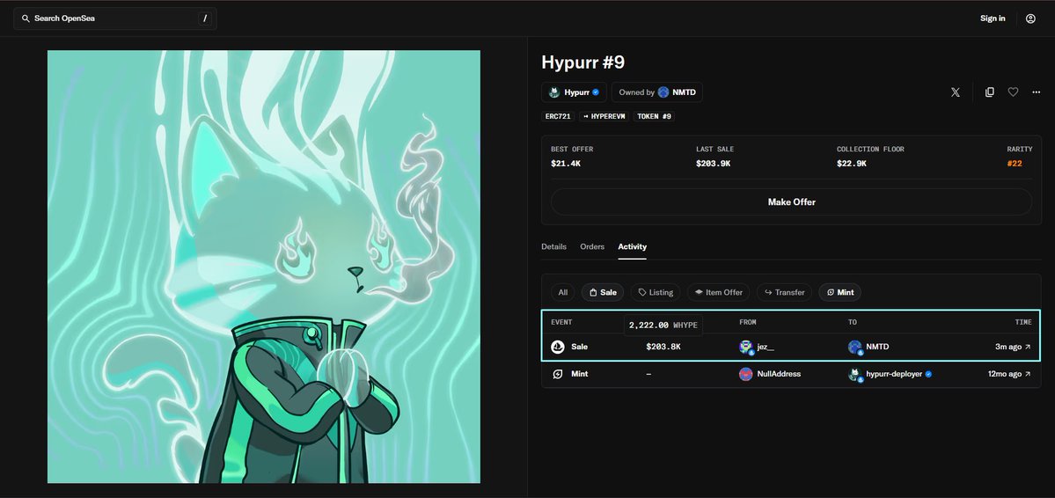Click the Last Sale value $203.9K
Image resolution: width=1055 pixels, height=498 pixels.
point(714,164)
